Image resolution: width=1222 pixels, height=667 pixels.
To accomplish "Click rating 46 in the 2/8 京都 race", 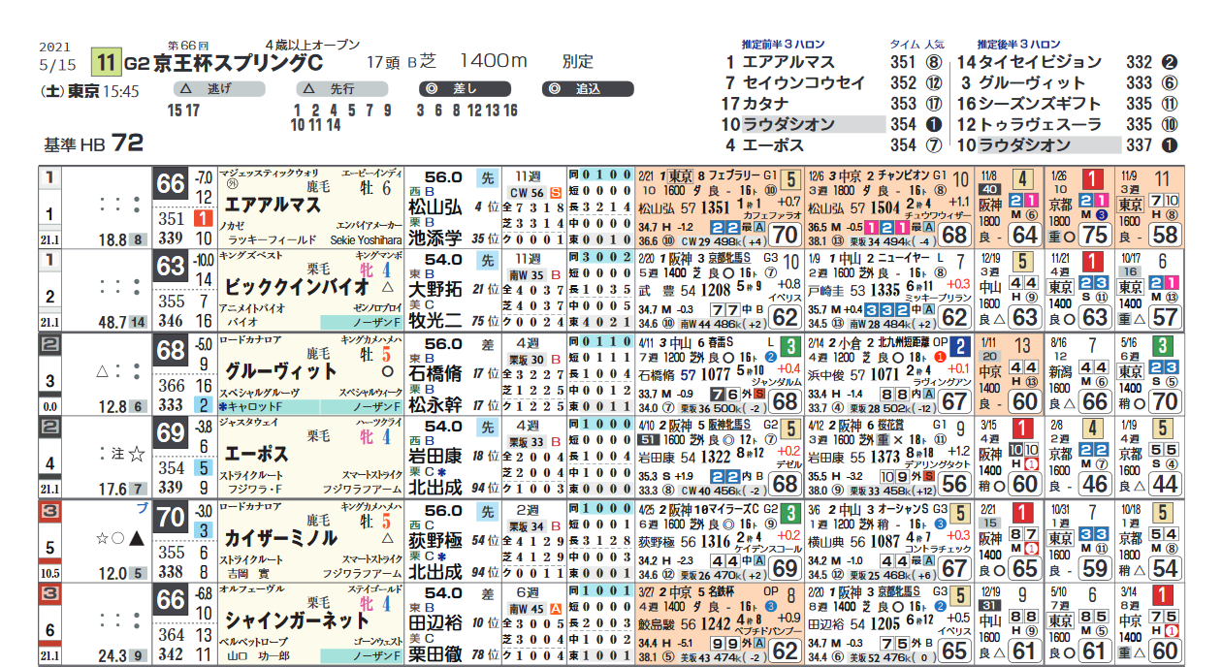I will (1095, 485).
